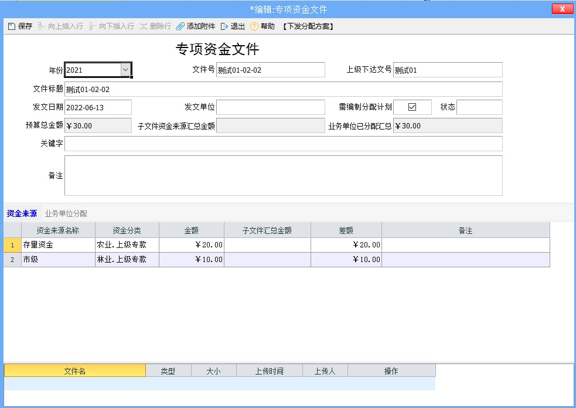Screen dimensions: 576x408
Task: Click the 市级 cell in row 2
Action: click(58, 260)
